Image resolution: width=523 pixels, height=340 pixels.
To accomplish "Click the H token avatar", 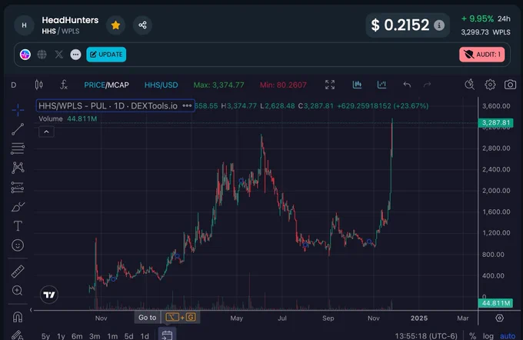I will tap(24, 25).
